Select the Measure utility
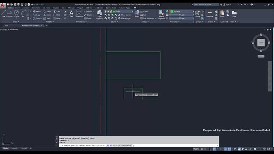Viewport: 274px width, 154px height. (209, 14)
